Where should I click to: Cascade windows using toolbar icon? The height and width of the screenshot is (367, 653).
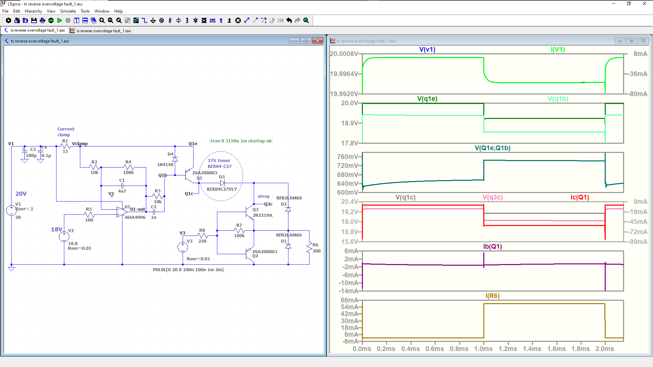pos(94,20)
